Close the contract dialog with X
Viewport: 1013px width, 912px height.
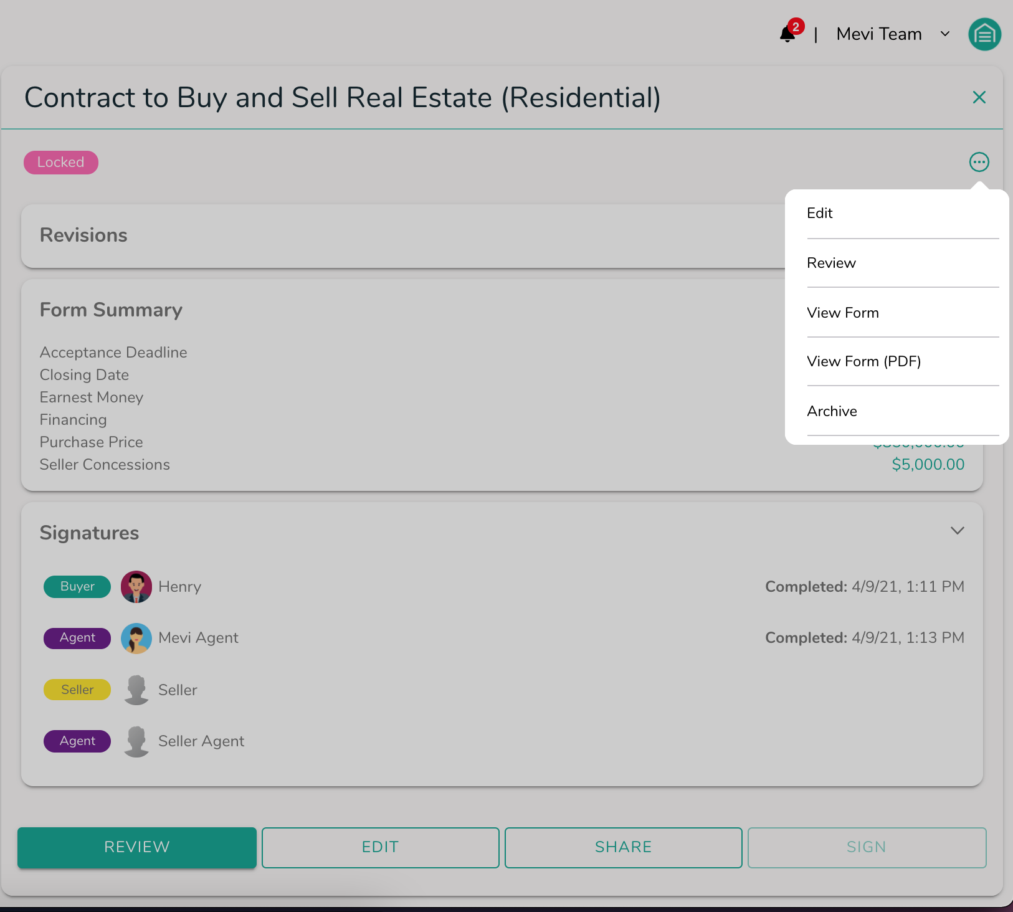pyautogui.click(x=979, y=97)
